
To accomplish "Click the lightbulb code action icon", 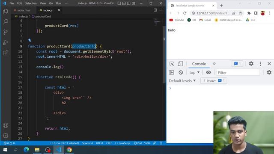I will point(30,40).
